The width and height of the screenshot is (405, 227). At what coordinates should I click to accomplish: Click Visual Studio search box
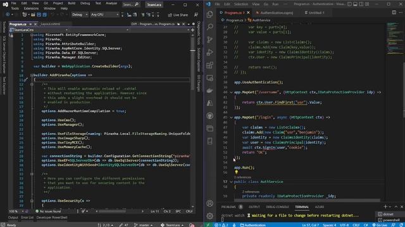click(x=131, y=4)
